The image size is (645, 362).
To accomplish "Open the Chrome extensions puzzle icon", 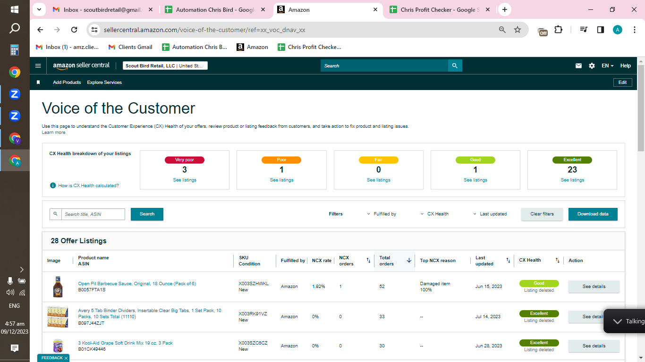I will pos(559,30).
